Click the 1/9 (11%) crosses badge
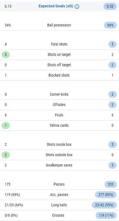 [x=106, y=215]
